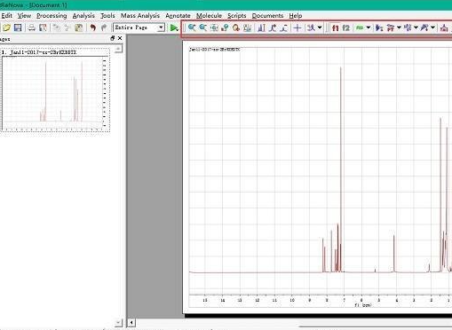The height and width of the screenshot is (330, 452).
Task: Toggle the f1 trace button
Action: coord(335,27)
